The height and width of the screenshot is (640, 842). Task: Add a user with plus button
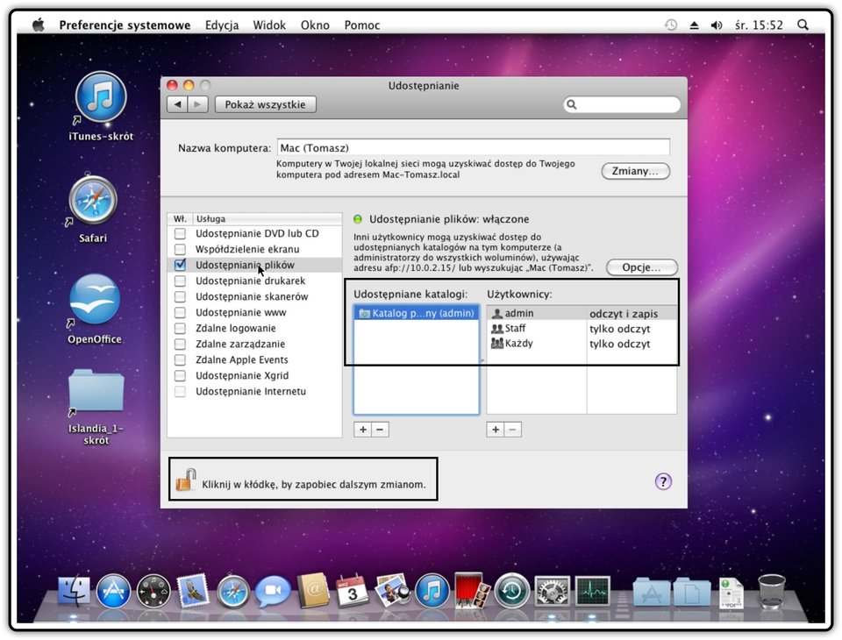pos(495,430)
